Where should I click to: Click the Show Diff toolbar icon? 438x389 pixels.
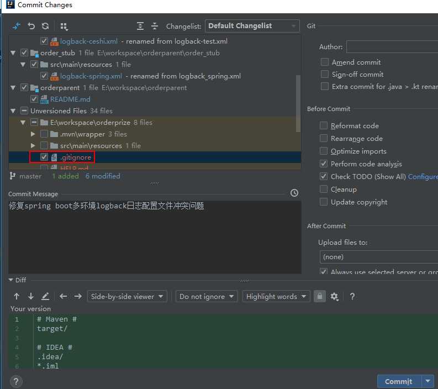[17, 27]
